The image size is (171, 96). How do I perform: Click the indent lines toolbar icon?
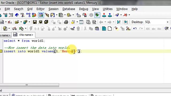166,29
